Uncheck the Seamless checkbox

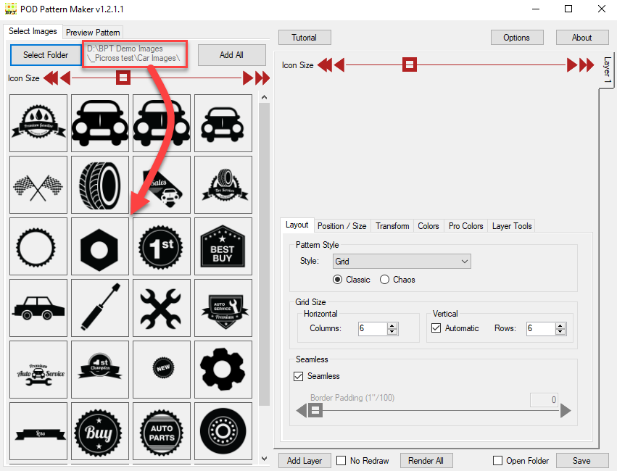(299, 376)
